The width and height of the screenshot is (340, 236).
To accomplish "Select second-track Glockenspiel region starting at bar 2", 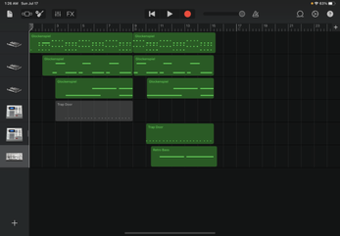I will tap(87, 65).
